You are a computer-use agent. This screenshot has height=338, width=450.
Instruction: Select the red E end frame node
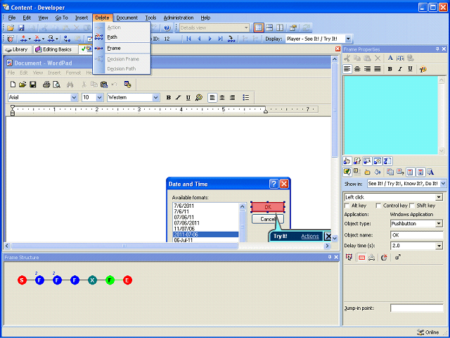tap(127, 280)
